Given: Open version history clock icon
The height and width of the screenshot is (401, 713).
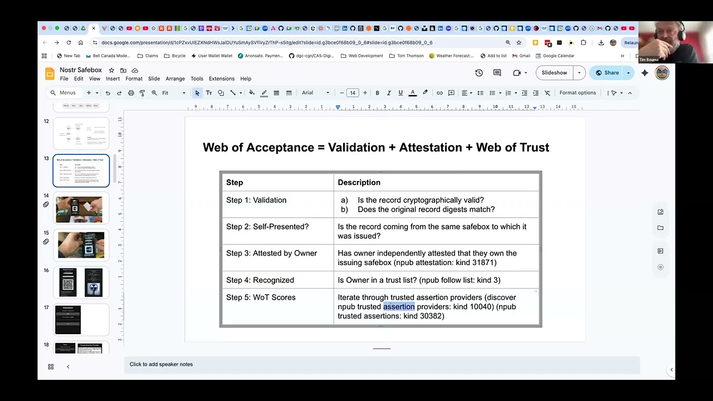Looking at the screenshot, I should (479, 73).
